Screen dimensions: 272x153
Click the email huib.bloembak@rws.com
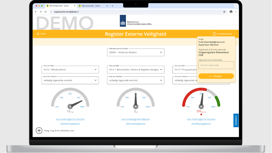tap(212, 42)
